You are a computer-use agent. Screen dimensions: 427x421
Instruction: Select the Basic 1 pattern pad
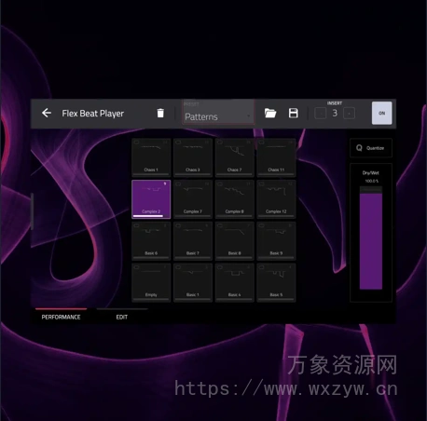(193, 282)
